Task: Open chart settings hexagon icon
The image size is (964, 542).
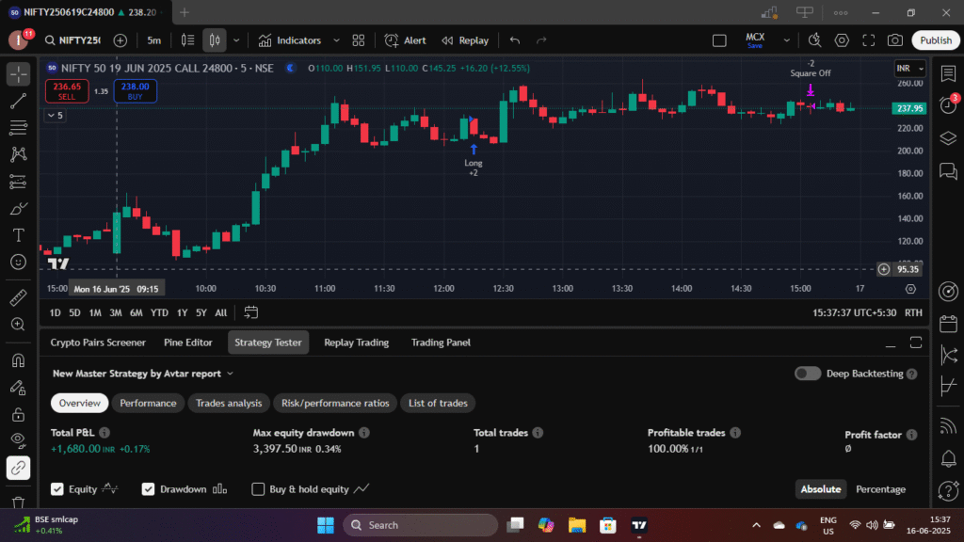Action: click(x=842, y=40)
